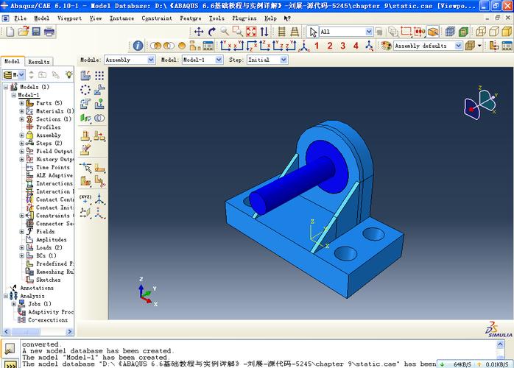Expand the Loads (2) tree node
This screenshot has width=514, height=368.
(x=21, y=247)
